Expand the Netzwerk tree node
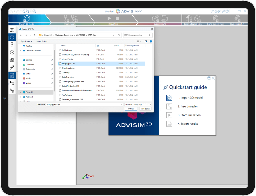 (20, 97)
